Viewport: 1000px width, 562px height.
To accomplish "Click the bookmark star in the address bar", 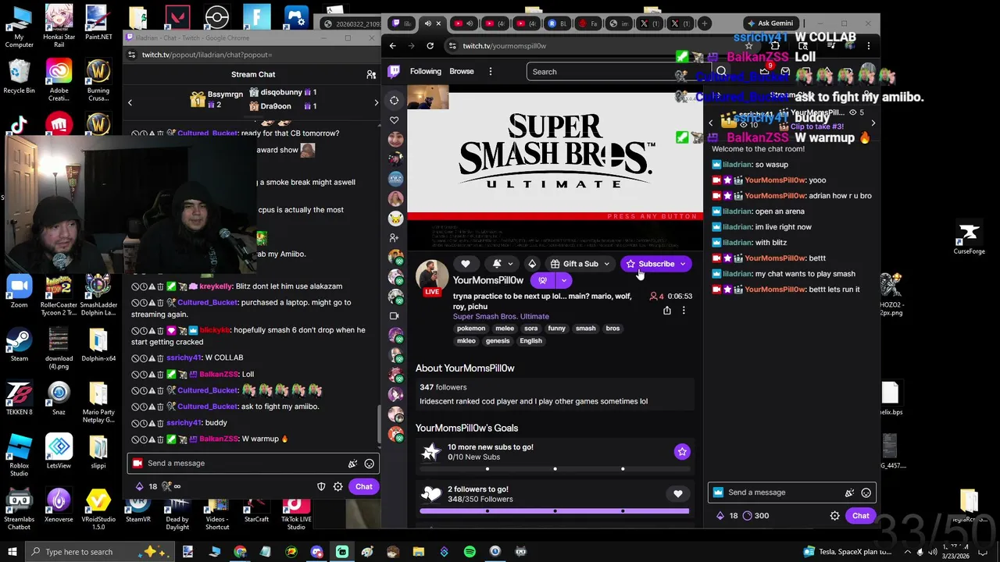I will click(748, 46).
